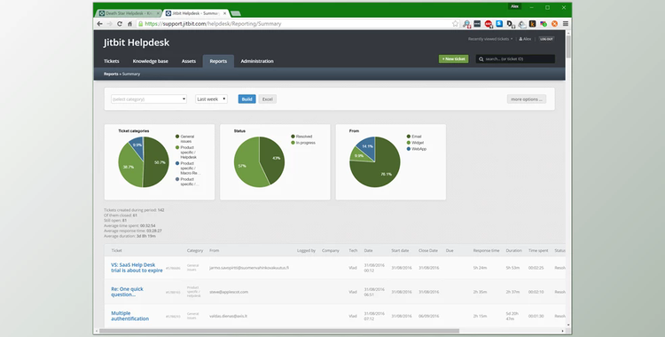Open ticket 'VS: SaaS Help Desk trial is about to expire'

137,268
